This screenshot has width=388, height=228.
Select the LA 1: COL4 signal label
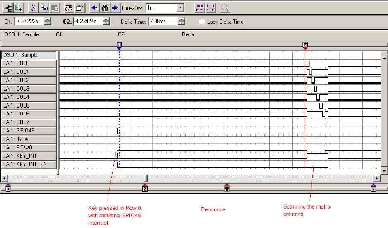(29, 97)
